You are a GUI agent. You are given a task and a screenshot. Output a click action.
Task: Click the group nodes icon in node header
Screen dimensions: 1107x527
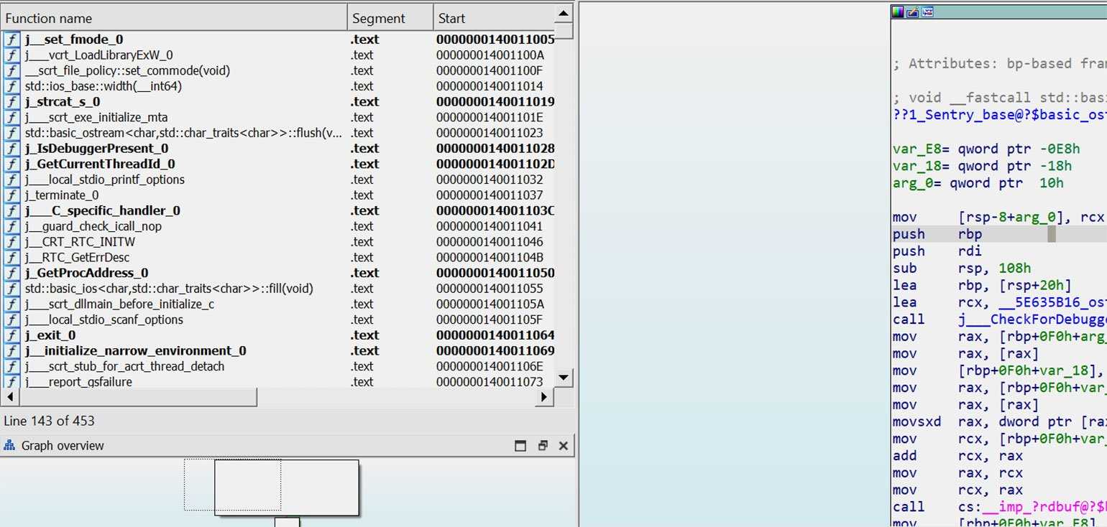927,11
